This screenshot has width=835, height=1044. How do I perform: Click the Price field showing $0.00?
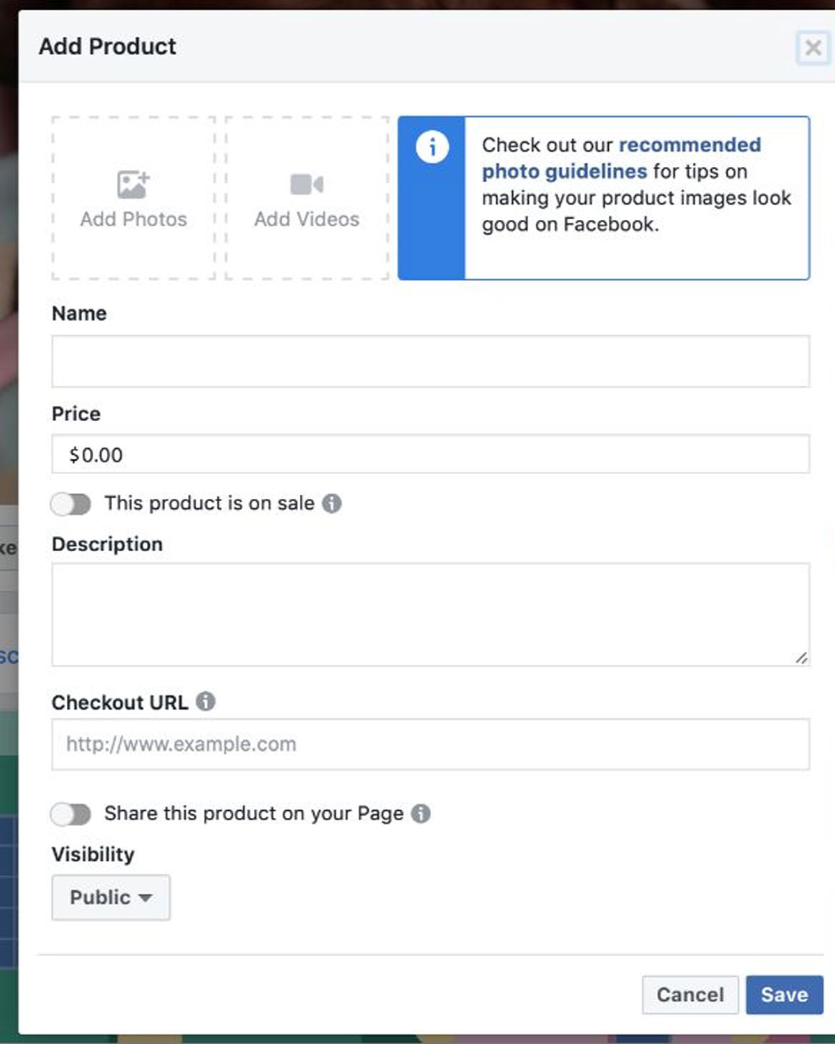tap(431, 454)
